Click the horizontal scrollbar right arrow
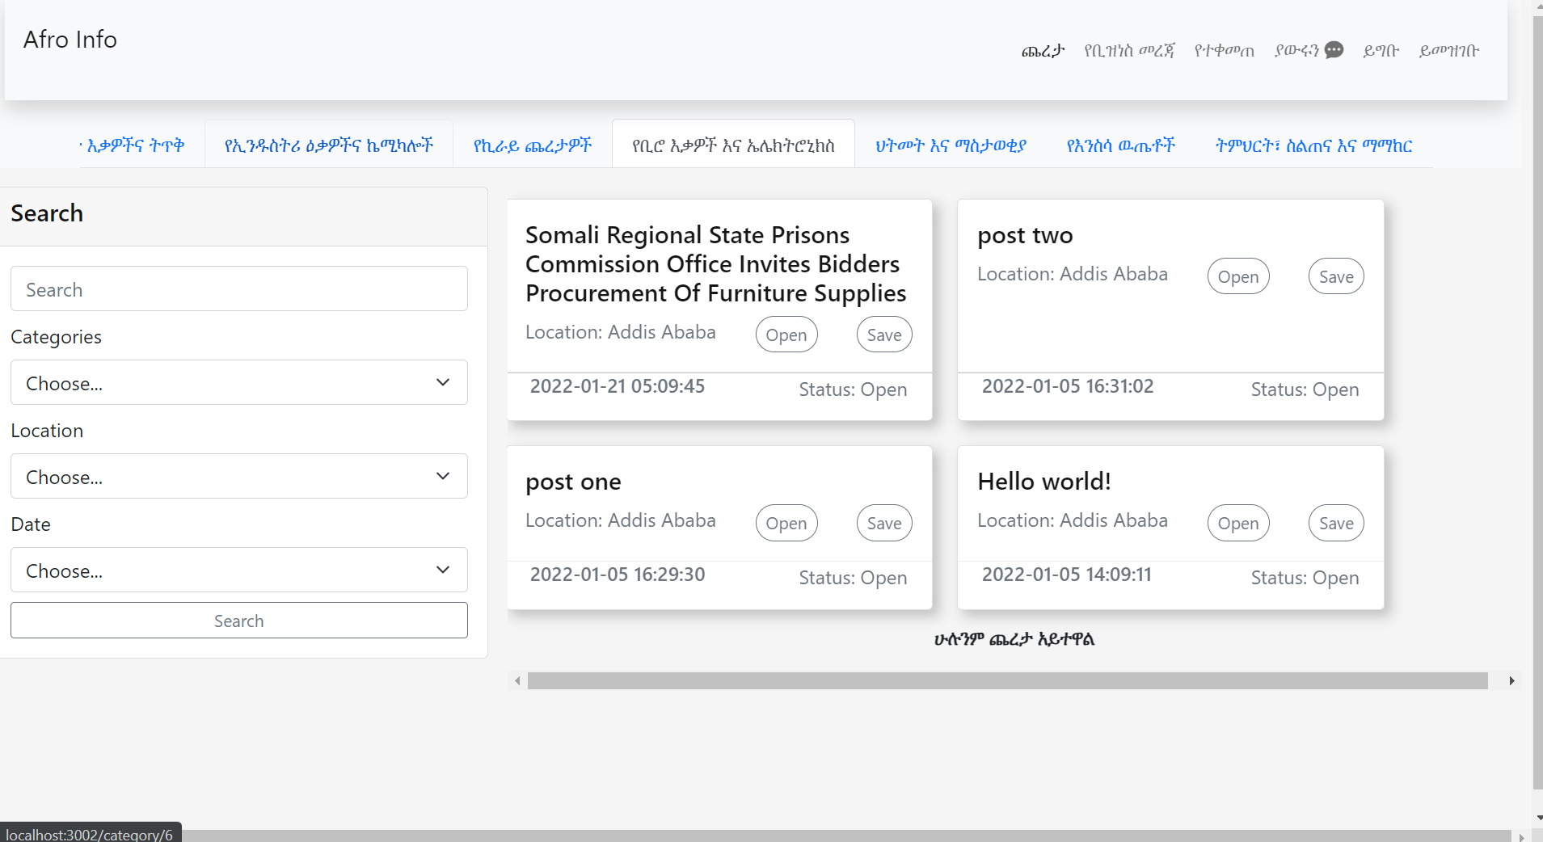The width and height of the screenshot is (1543, 842). coord(1511,681)
